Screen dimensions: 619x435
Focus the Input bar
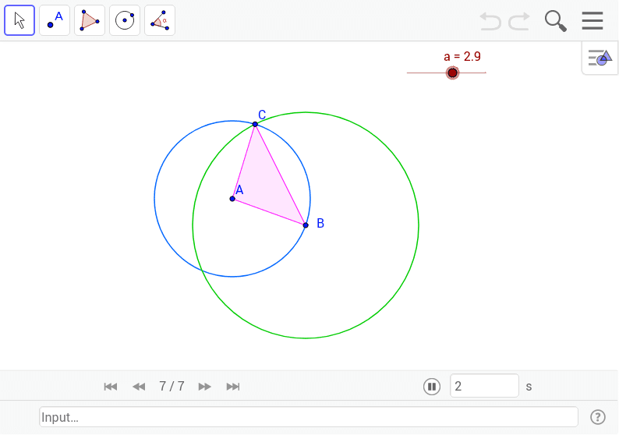click(x=309, y=417)
